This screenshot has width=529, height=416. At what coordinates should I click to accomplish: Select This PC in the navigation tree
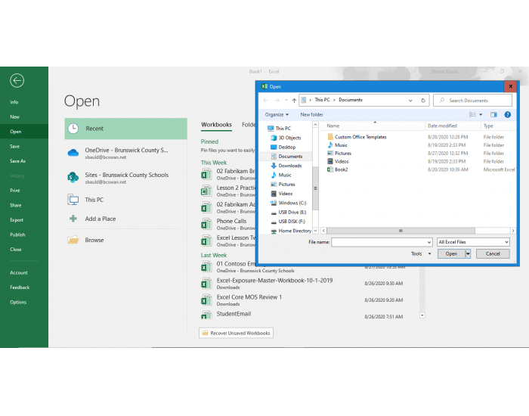[x=283, y=129]
